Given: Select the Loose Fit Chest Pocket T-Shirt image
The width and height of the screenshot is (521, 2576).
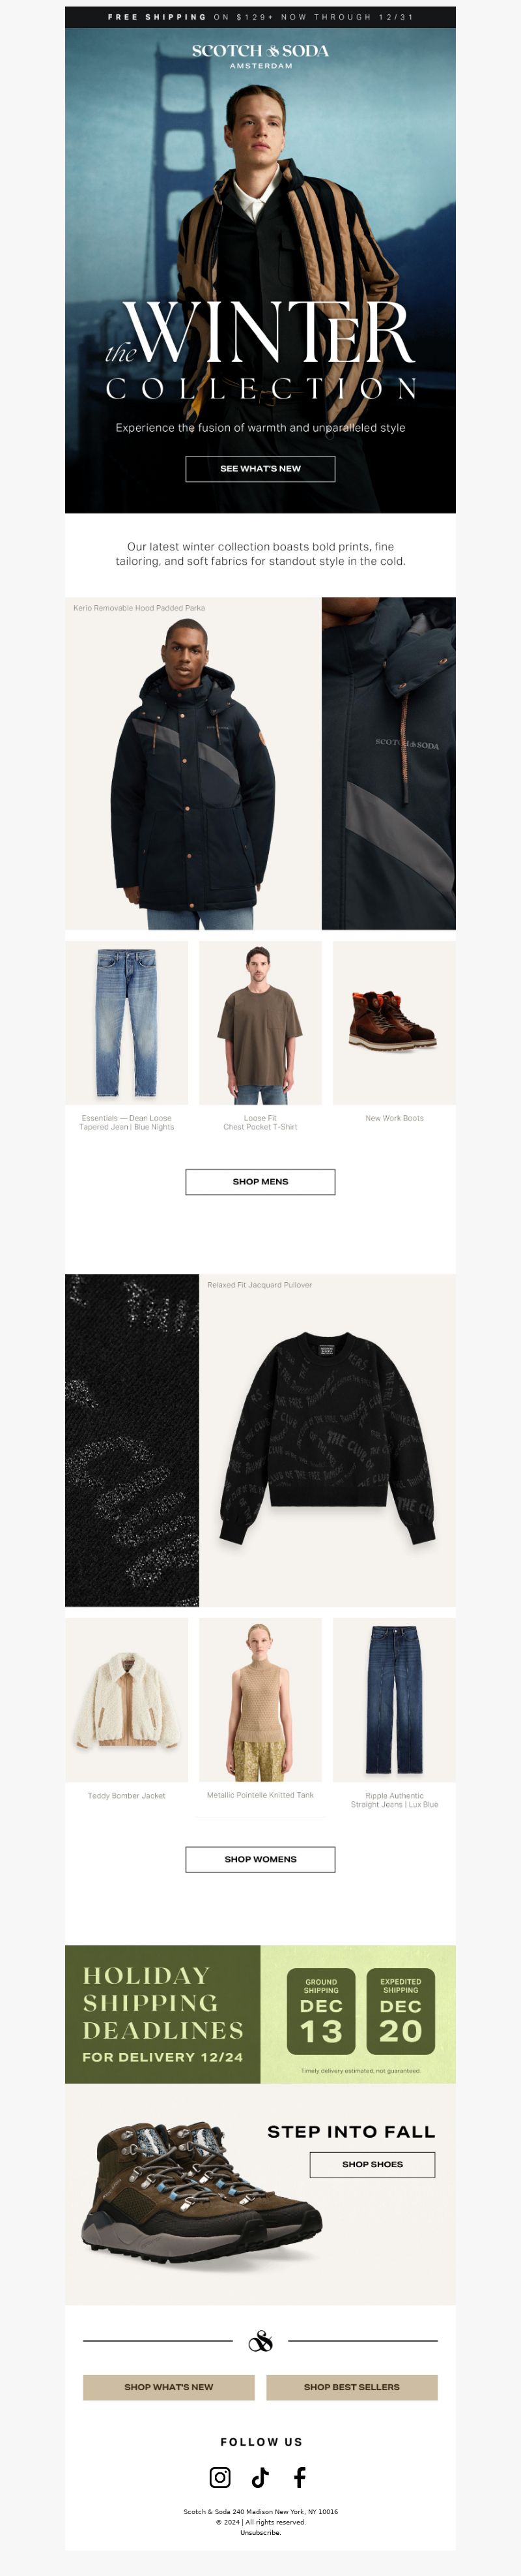Looking at the screenshot, I should 260,1022.
